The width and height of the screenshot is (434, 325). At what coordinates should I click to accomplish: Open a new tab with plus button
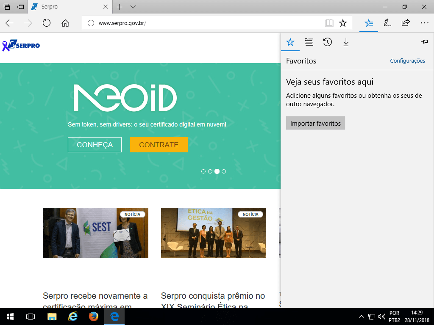tap(120, 7)
